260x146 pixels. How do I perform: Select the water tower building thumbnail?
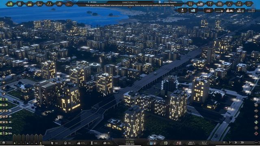click(x=182, y=11)
